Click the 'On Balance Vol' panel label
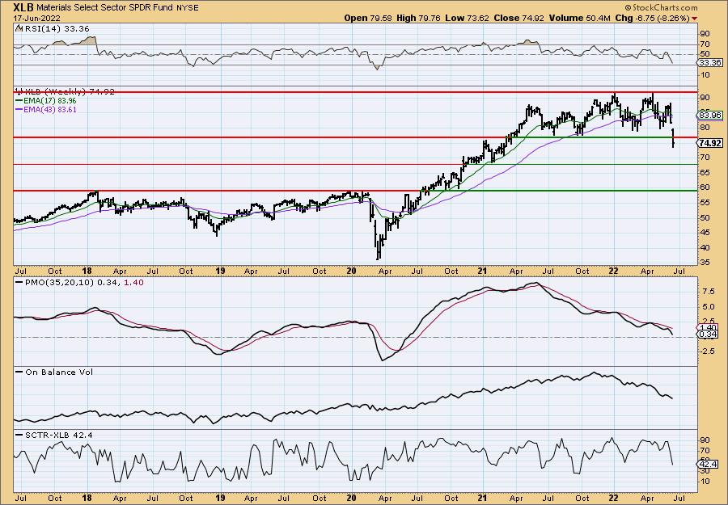 click(x=59, y=372)
